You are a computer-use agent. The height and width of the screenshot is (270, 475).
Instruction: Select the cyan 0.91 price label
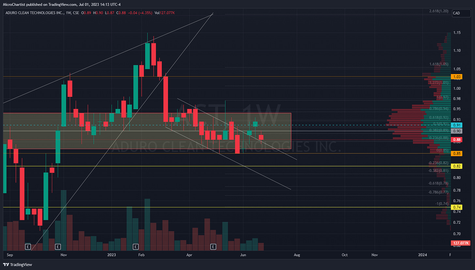(x=456, y=125)
